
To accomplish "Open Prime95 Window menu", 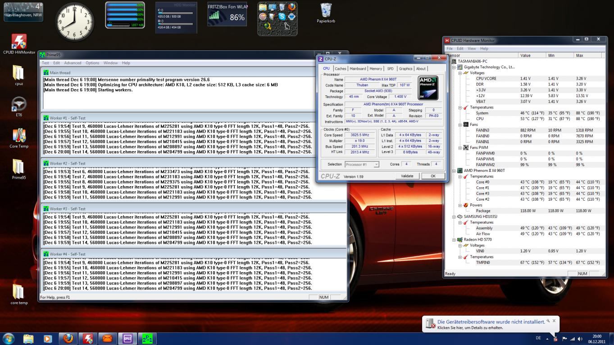I will pos(110,63).
